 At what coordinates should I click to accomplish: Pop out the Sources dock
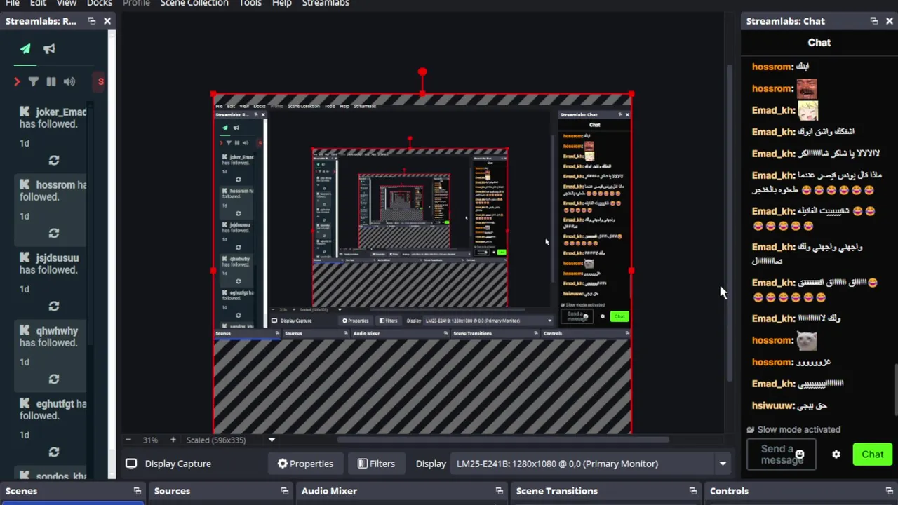click(284, 491)
